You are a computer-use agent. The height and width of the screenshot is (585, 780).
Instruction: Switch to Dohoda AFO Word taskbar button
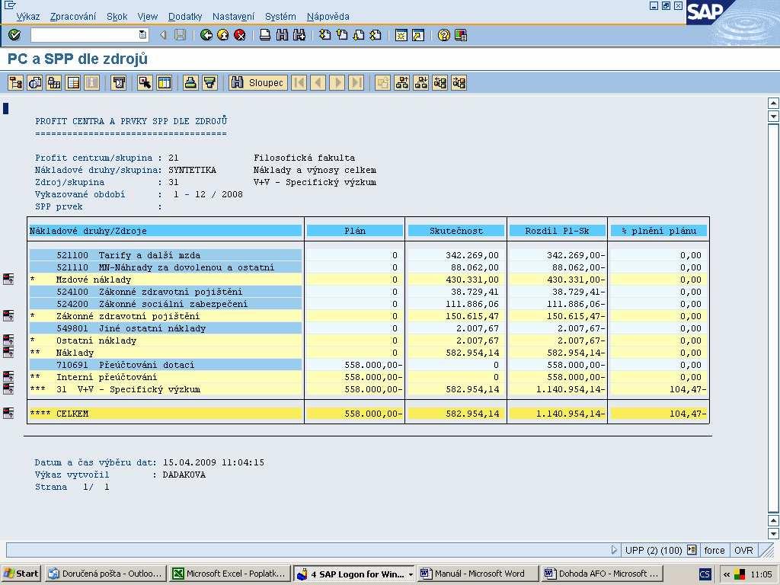602,574
